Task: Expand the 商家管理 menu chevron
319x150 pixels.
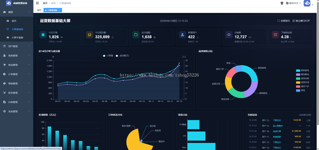Action: pos(29,55)
